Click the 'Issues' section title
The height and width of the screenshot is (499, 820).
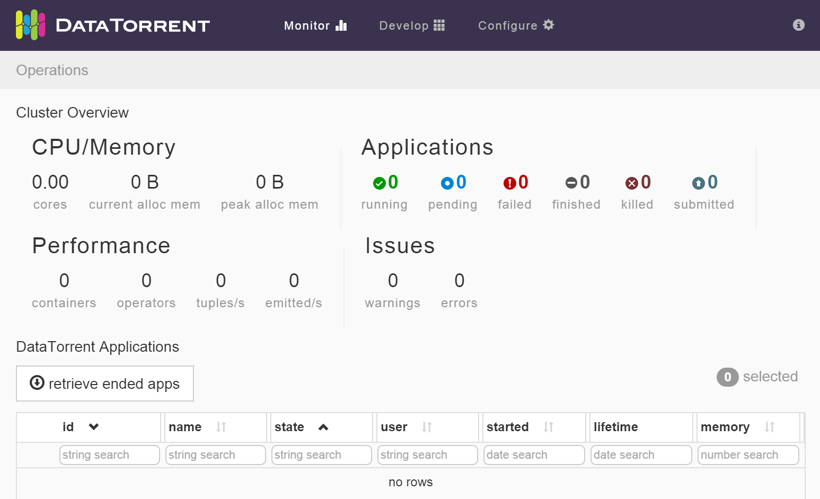point(400,246)
